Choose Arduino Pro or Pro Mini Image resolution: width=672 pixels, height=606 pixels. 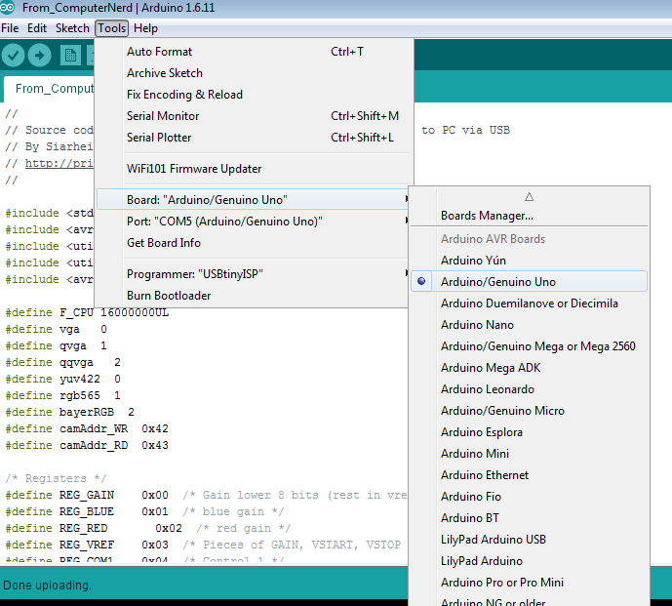pos(530,582)
